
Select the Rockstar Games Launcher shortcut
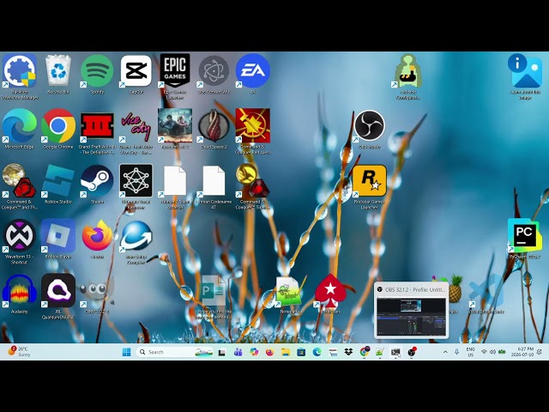[369, 181]
